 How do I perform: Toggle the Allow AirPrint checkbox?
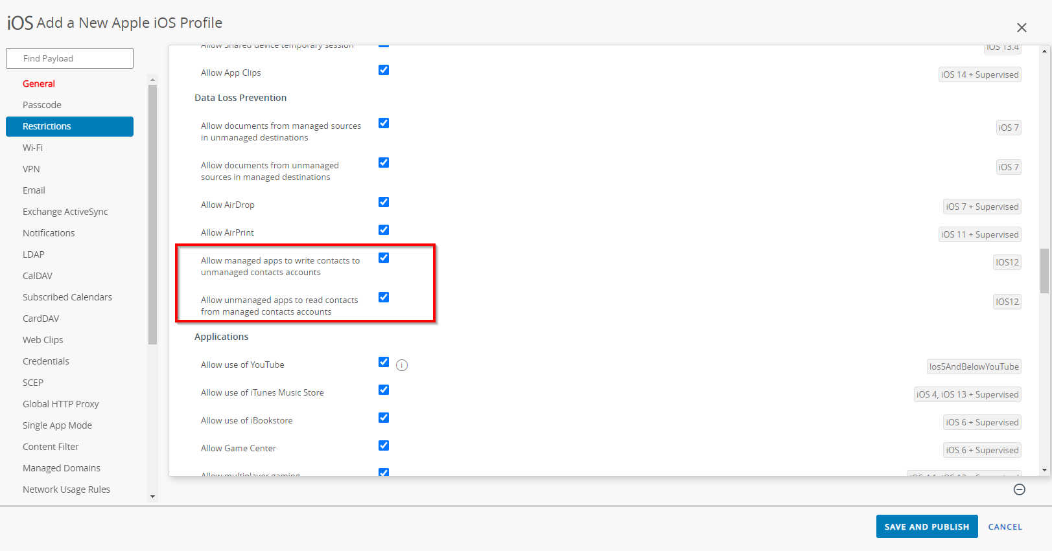[x=384, y=231]
